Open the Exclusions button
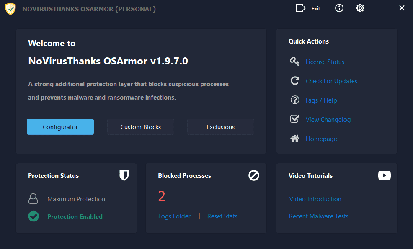Image resolution: width=413 pixels, height=249 pixels. [221, 127]
